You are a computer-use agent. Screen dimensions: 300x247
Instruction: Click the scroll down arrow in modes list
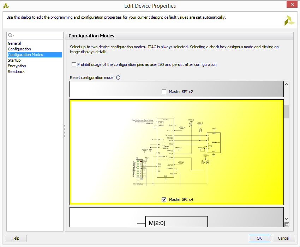click(x=287, y=219)
